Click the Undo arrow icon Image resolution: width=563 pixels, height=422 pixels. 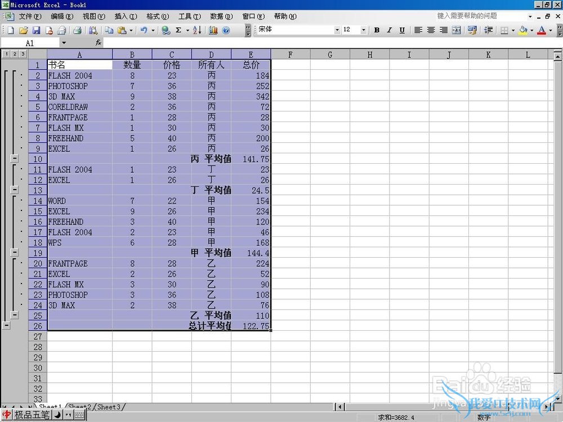coord(144,30)
